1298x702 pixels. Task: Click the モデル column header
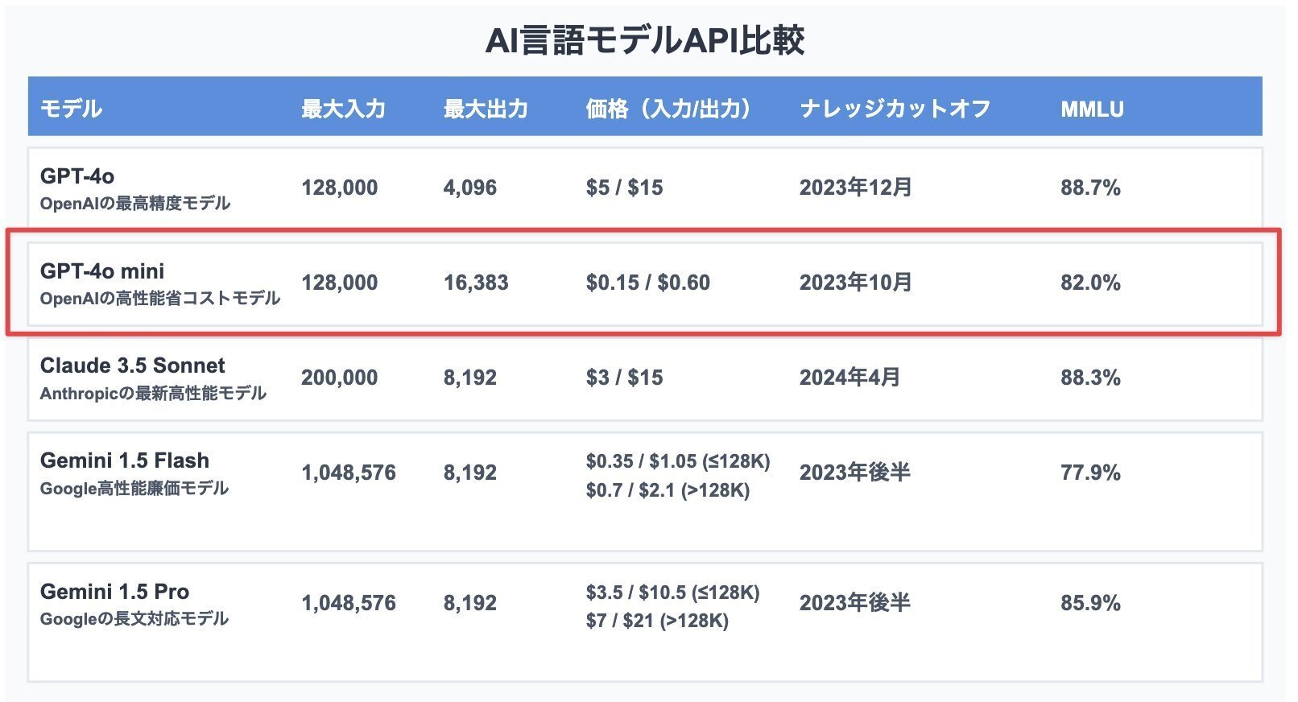tap(71, 109)
